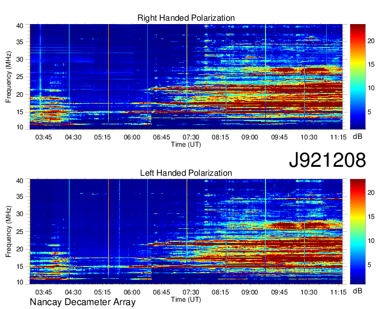Click the "35" frequency tick of the Left Handed plot
The width and height of the screenshot is (381, 309).
pyautogui.click(x=20, y=196)
